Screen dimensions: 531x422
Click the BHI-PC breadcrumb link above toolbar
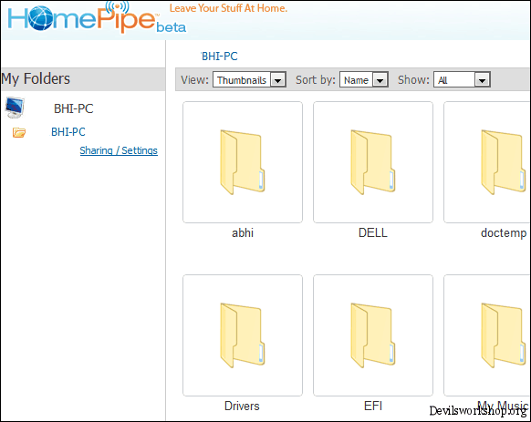[220, 56]
